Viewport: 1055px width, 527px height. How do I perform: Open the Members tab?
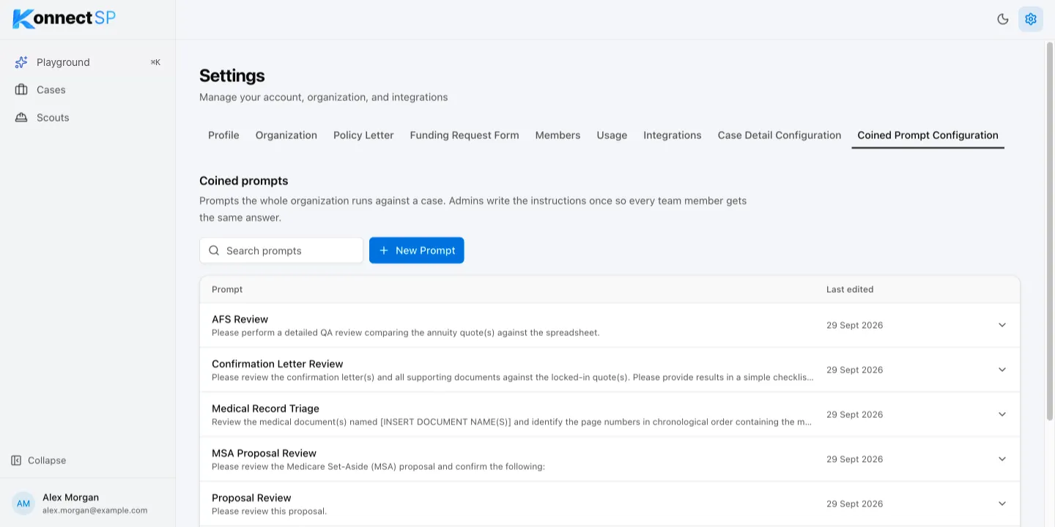[558, 135]
